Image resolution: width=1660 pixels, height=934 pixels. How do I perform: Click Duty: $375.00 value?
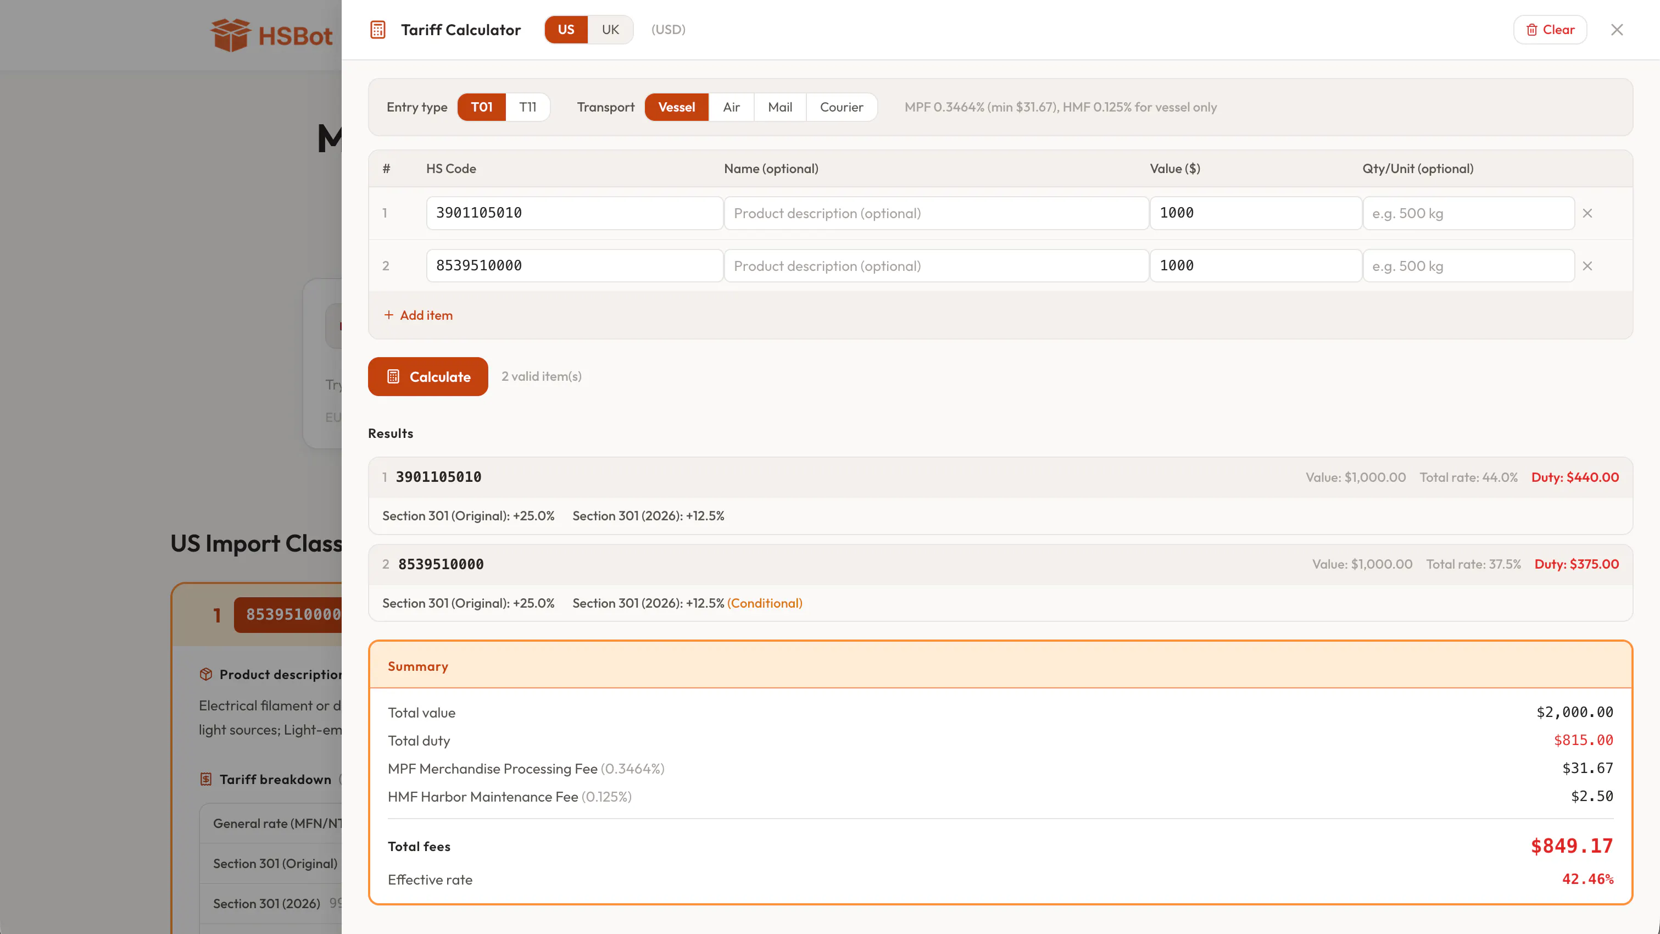pyautogui.click(x=1576, y=564)
